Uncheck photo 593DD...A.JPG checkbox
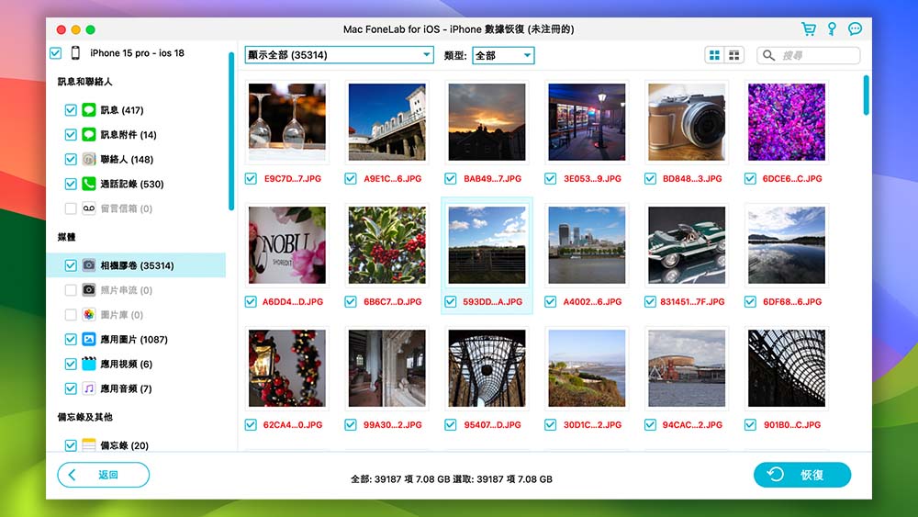The width and height of the screenshot is (918, 517). 450,301
